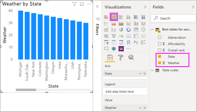The image size is (197, 112).
Task: Select the clustered bar chart visual
Action: click(x=121, y=17)
